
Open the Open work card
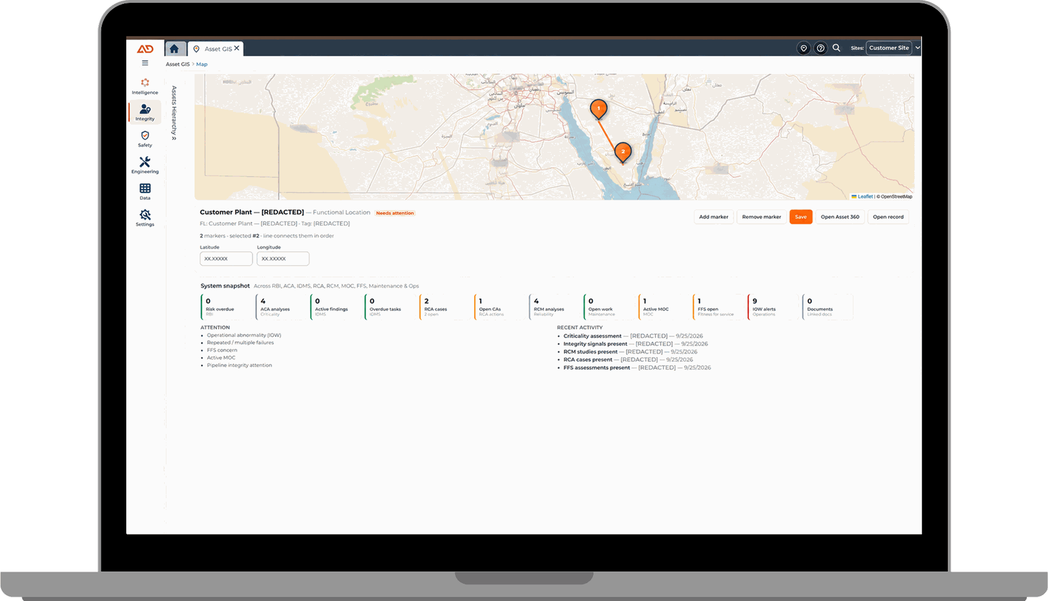pos(609,307)
